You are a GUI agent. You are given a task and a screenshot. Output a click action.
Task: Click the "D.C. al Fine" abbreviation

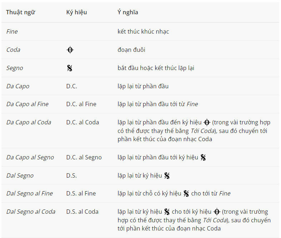[81, 104]
